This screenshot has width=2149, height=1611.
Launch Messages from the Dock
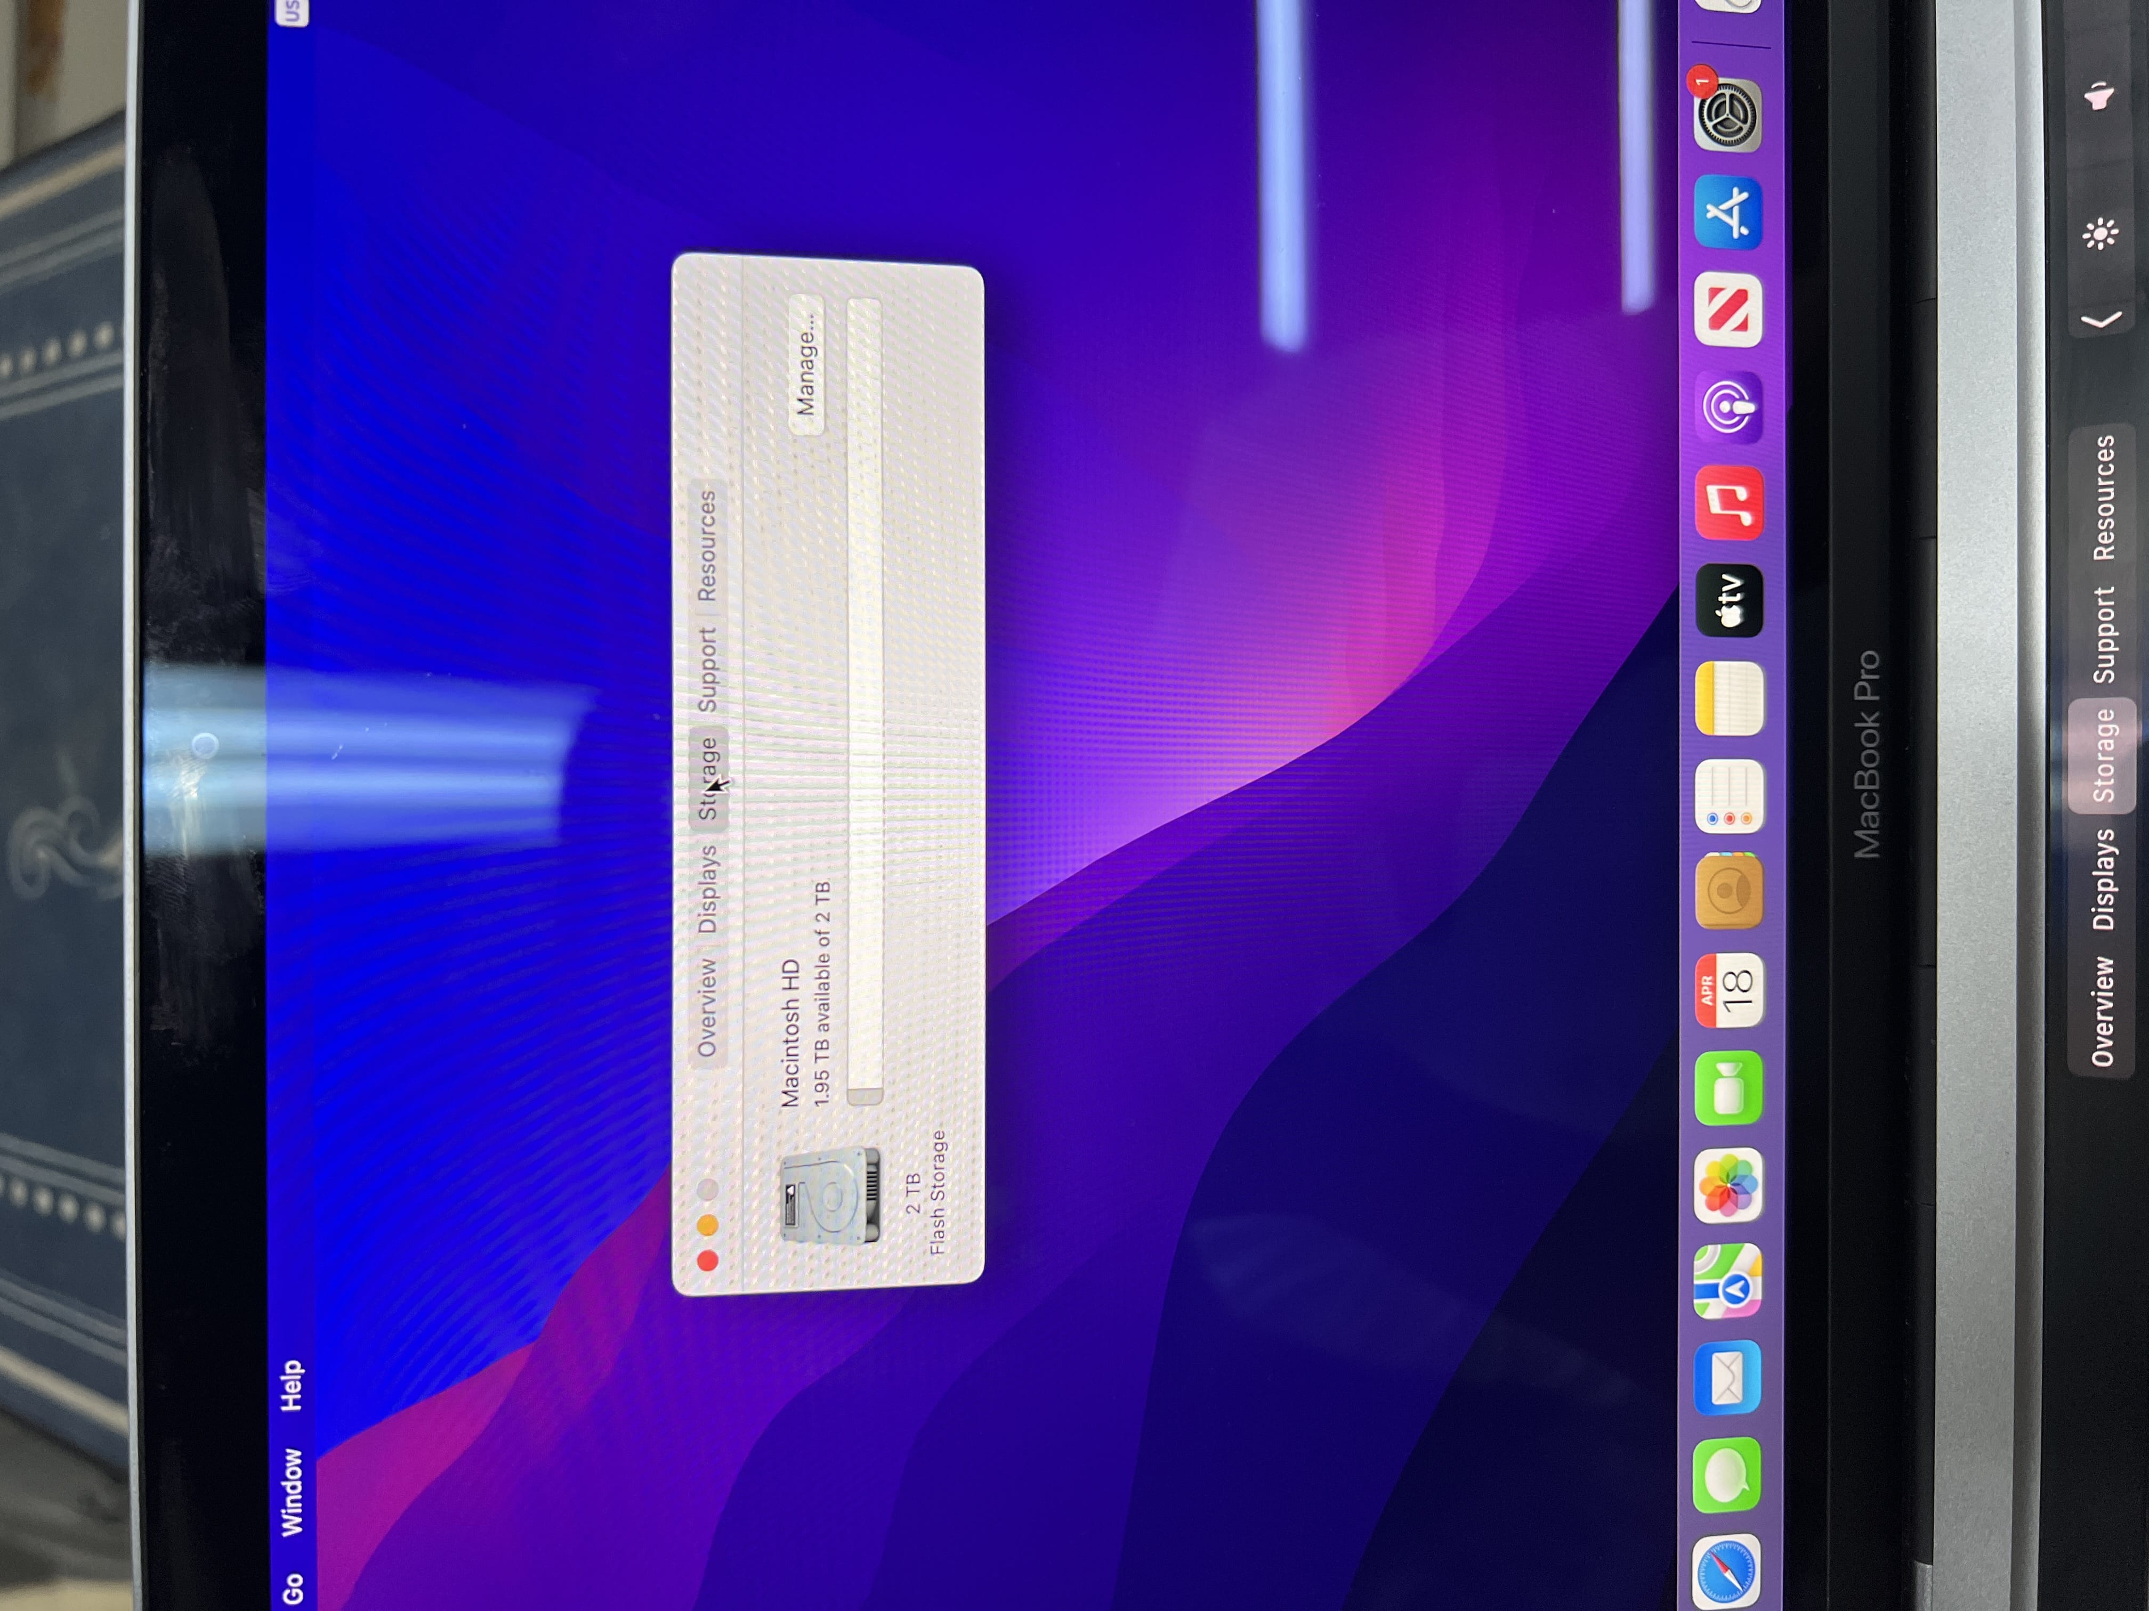coord(1727,1475)
